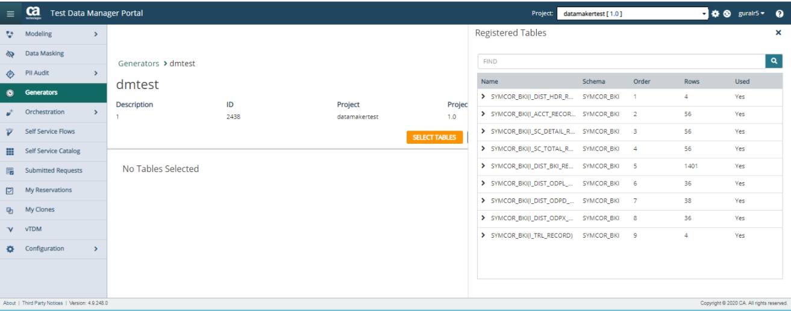Viewport: 791px width, 311px height.
Task: Sort by the Order column header
Action: pyautogui.click(x=642, y=81)
